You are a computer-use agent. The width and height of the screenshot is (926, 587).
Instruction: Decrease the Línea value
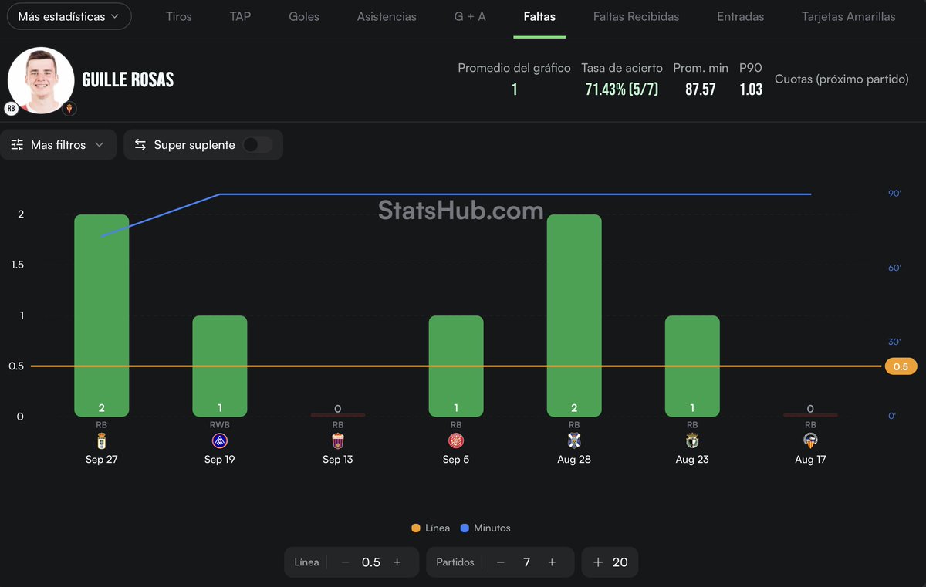(x=345, y=562)
